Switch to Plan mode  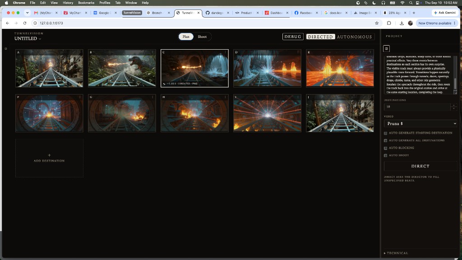[186, 37]
